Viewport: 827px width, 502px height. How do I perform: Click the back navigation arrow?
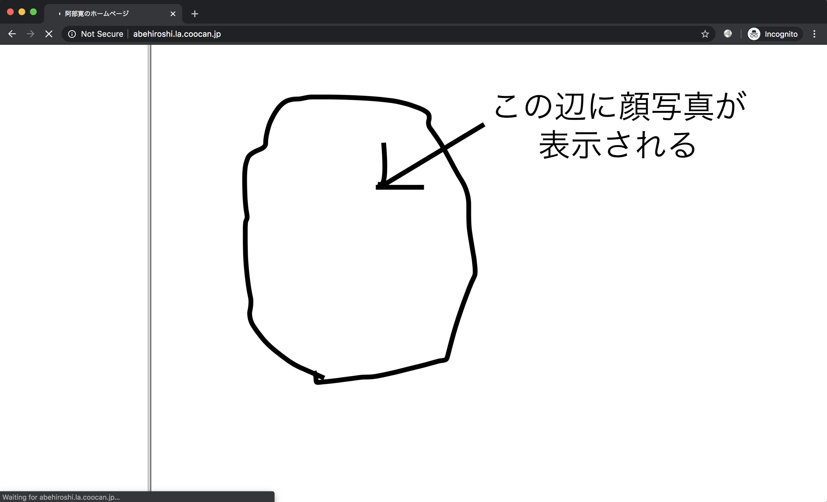coord(12,34)
